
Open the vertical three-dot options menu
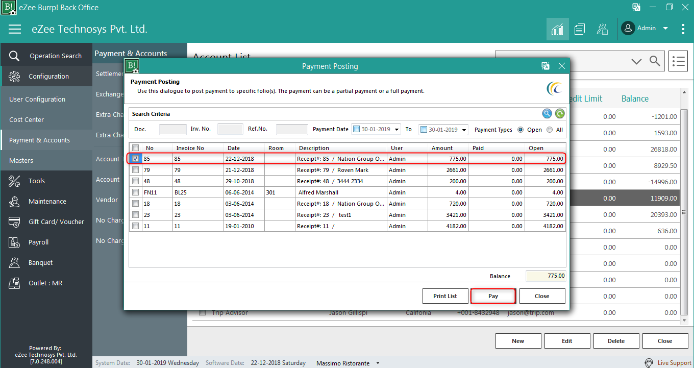click(683, 29)
